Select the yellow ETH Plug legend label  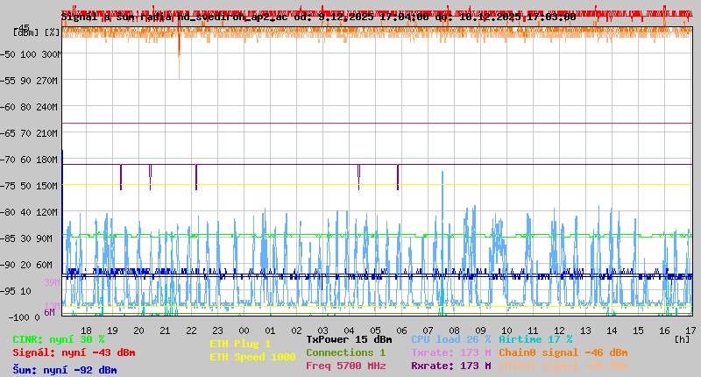pos(240,344)
